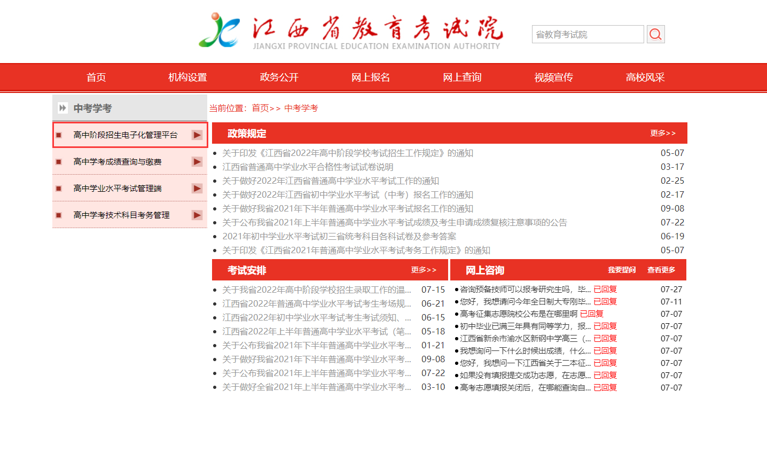
Task: Select 网上查询 in the navigation bar
Action: [462, 77]
